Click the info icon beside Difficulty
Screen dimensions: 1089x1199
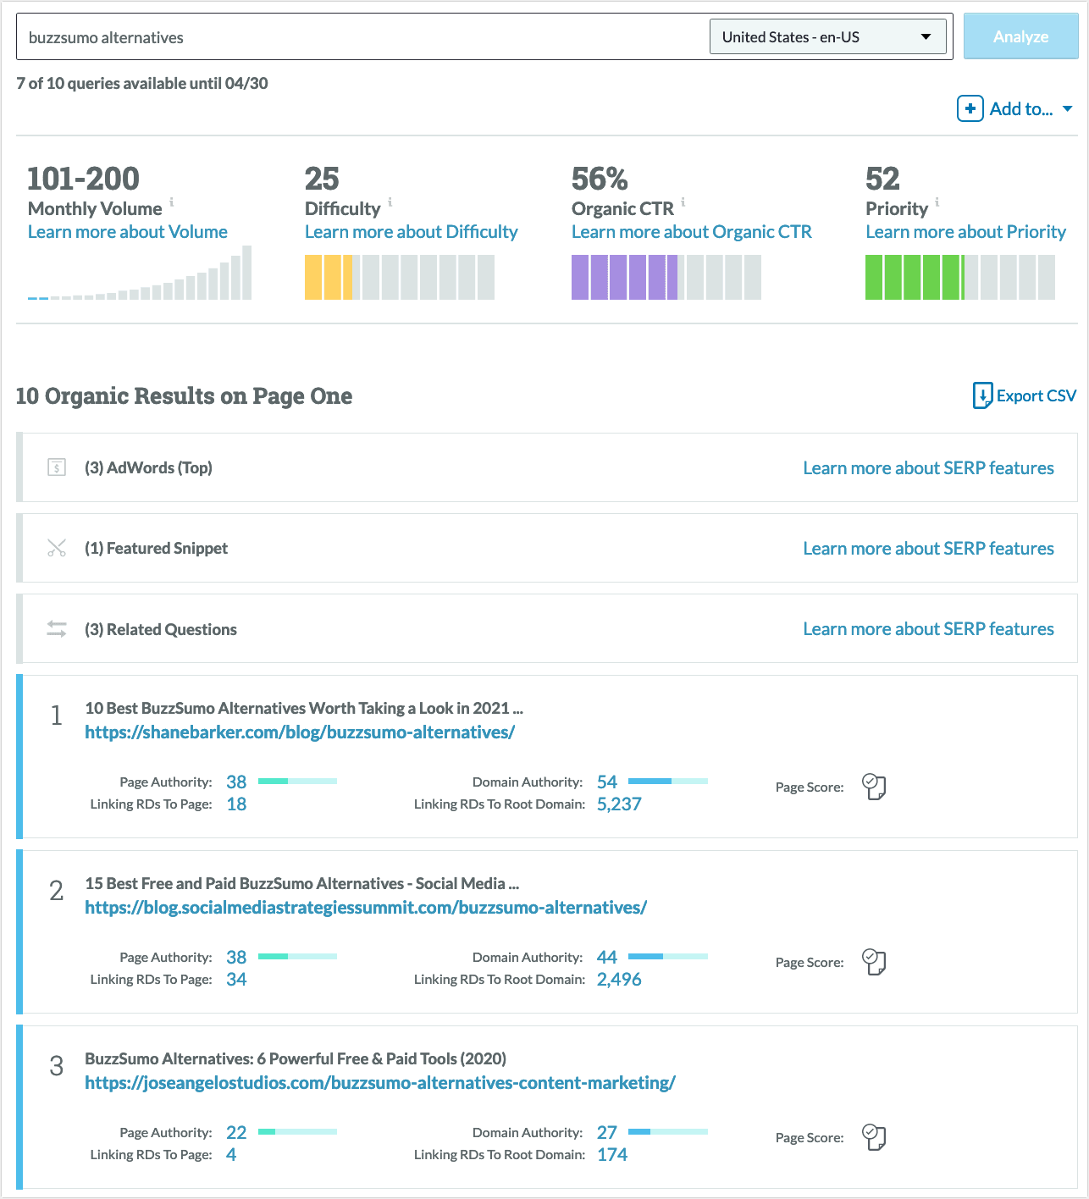[390, 202]
